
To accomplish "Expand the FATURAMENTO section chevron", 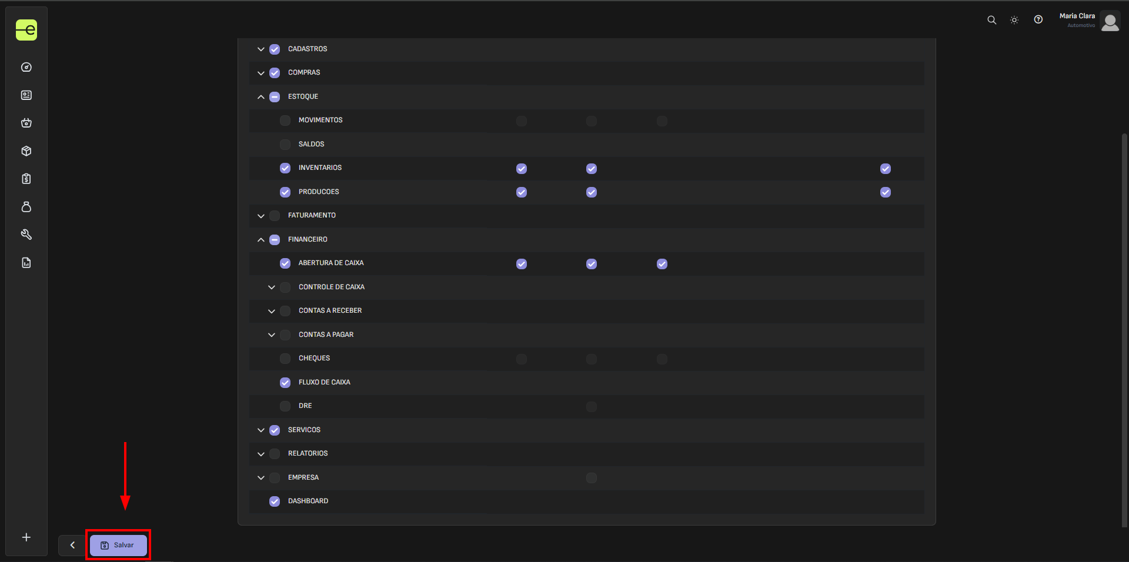I will 261,216.
